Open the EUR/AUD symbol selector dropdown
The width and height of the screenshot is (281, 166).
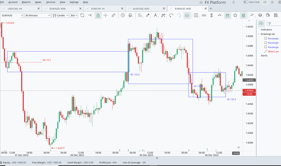[12, 15]
